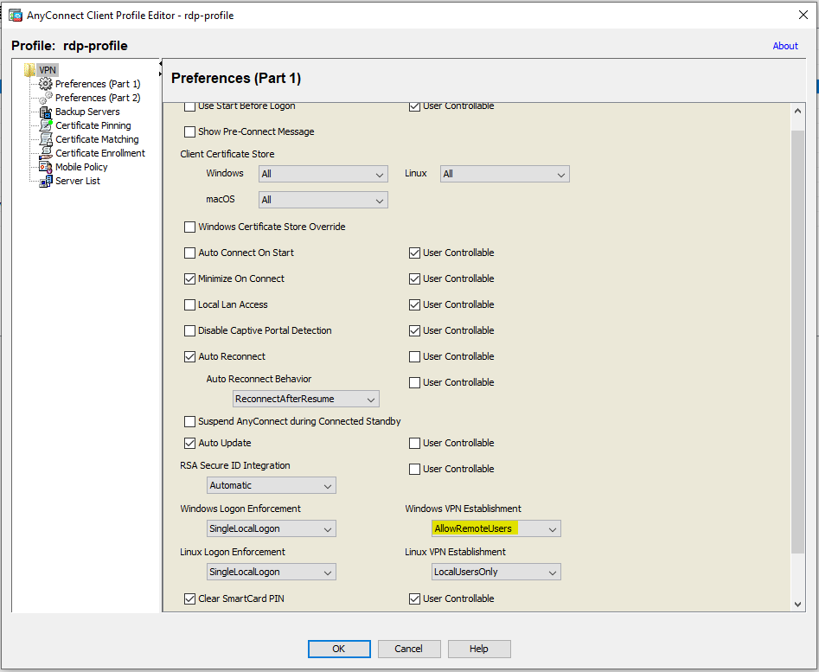819x672 pixels.
Task: Click the Preferences (Part 1) gear icon
Action: point(46,84)
